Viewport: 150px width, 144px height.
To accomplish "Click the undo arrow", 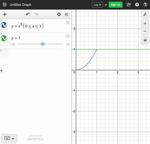I will (x=28, y=14).
